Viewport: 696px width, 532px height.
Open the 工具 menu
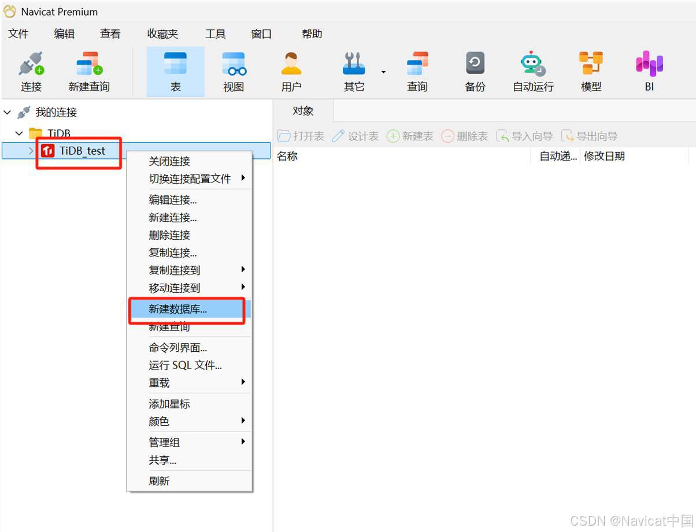(215, 34)
